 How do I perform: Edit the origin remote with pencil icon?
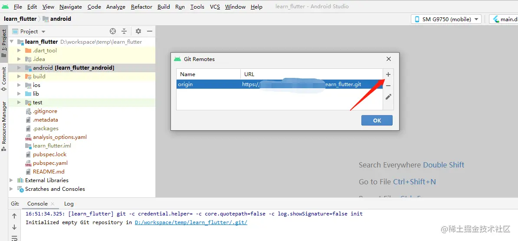(x=388, y=97)
